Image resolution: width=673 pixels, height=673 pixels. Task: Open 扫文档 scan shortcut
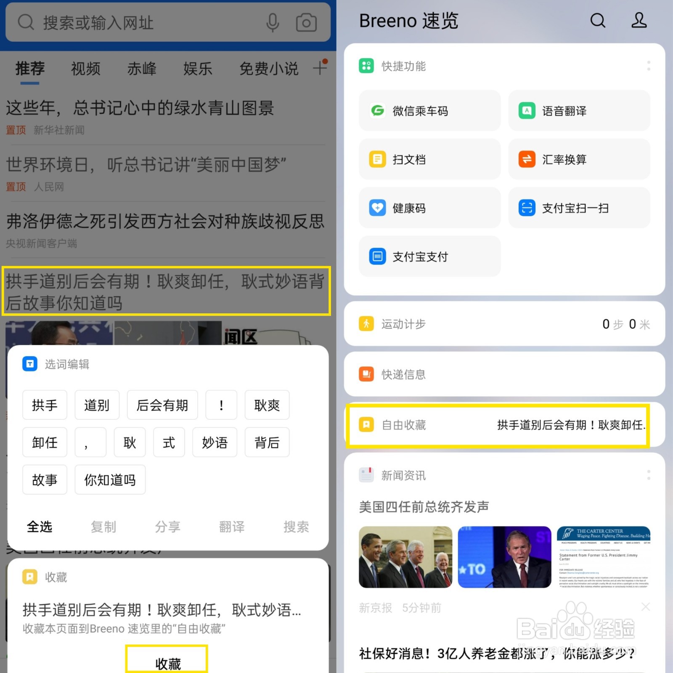(x=429, y=159)
